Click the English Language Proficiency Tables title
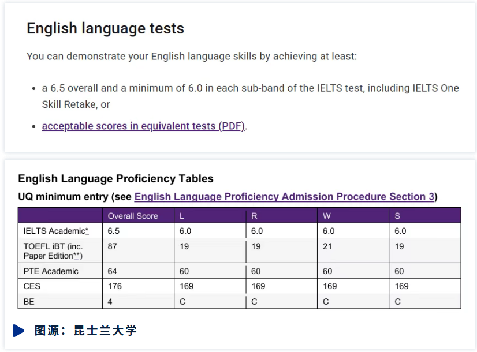This screenshot has width=477, height=352. pos(115,179)
